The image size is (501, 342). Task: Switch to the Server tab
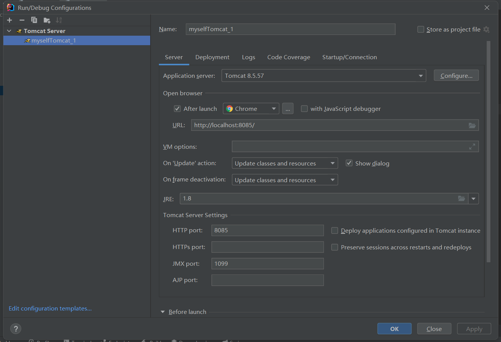point(174,57)
